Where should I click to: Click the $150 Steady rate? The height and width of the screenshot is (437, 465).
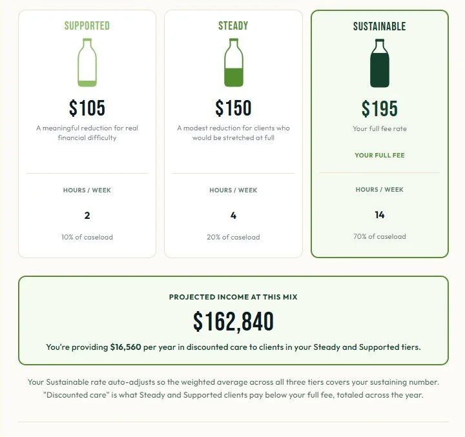pyautogui.click(x=233, y=108)
